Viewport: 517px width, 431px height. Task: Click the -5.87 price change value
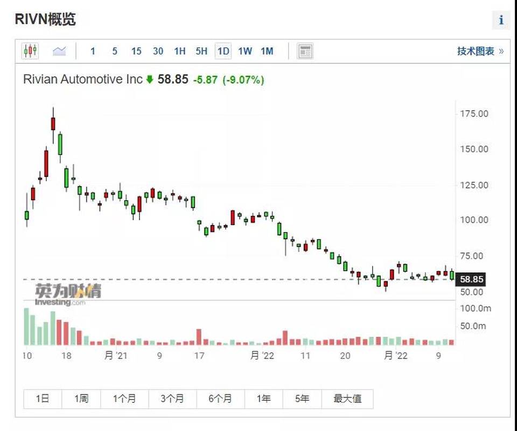pyautogui.click(x=205, y=80)
